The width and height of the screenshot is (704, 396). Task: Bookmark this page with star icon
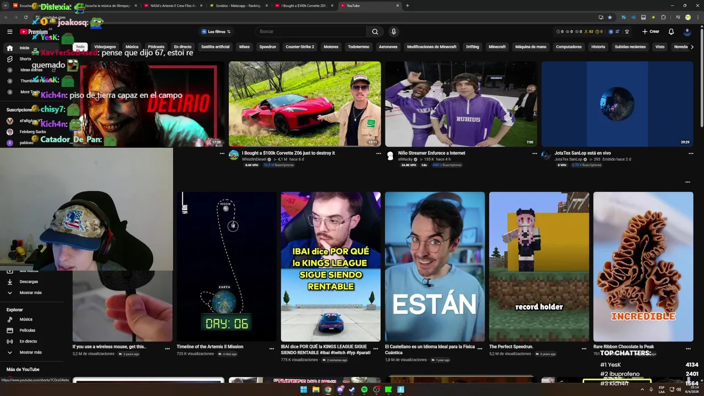[610, 17]
